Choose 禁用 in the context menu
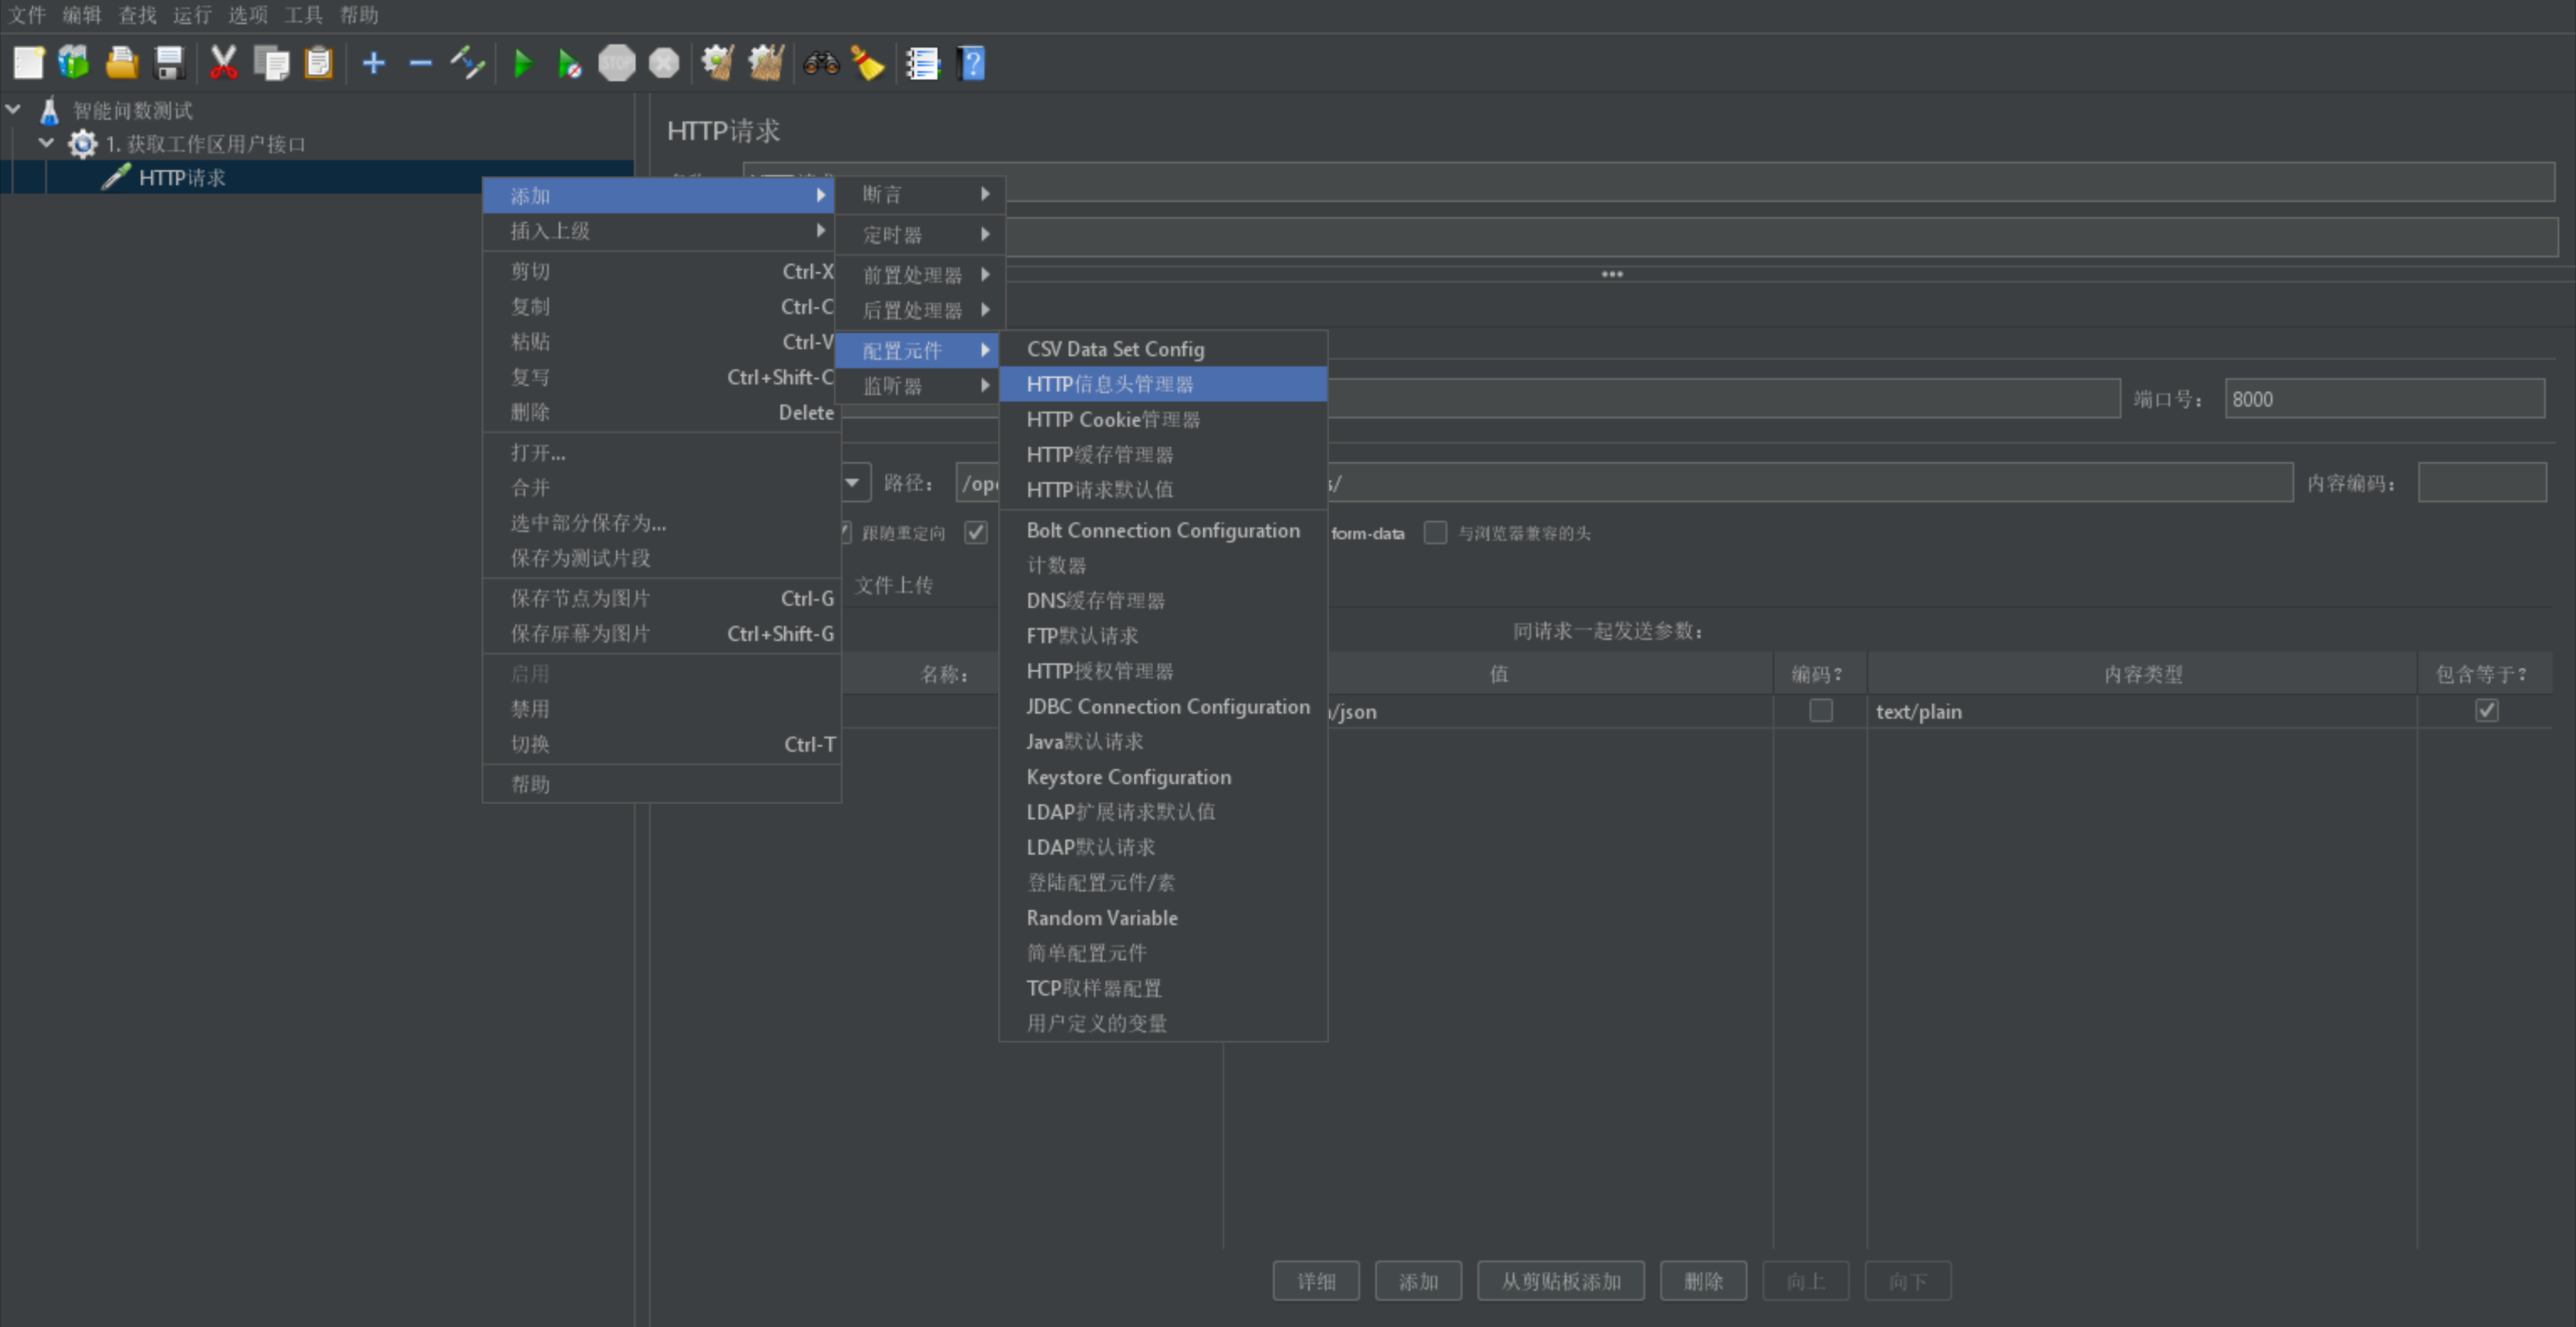This screenshot has height=1327, width=2576. (x=661, y=709)
